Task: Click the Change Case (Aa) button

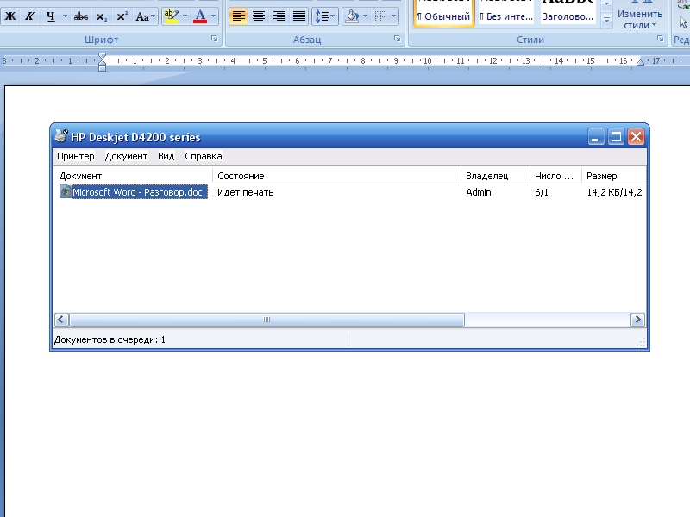Action: coord(145,16)
